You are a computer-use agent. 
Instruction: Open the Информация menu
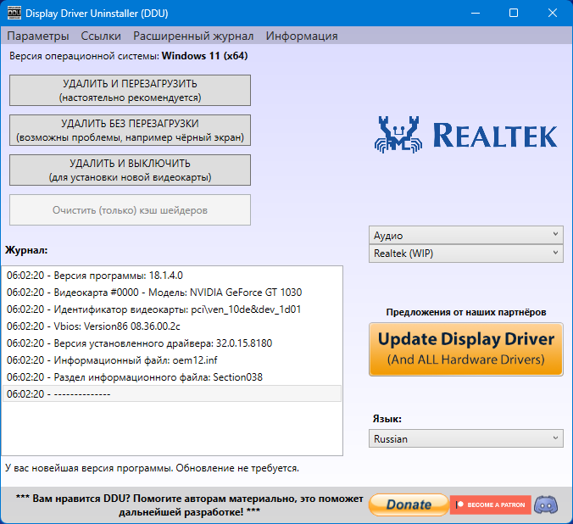point(302,36)
